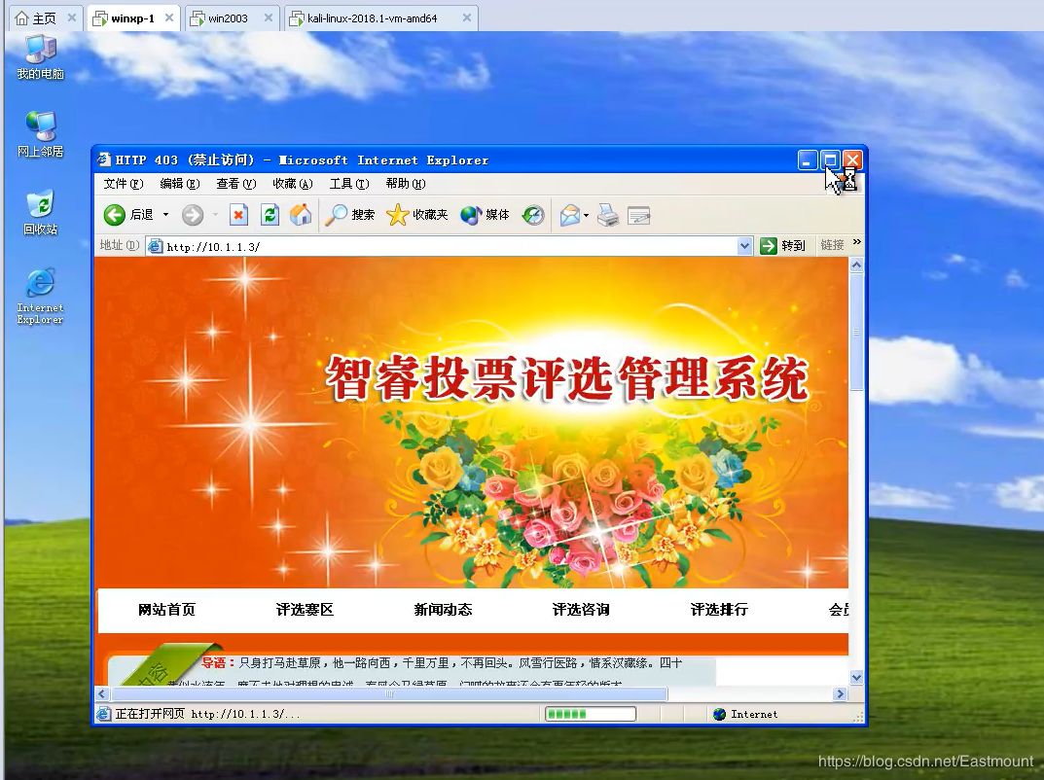
Task: Click the scroll left arrow
Action: click(102, 693)
